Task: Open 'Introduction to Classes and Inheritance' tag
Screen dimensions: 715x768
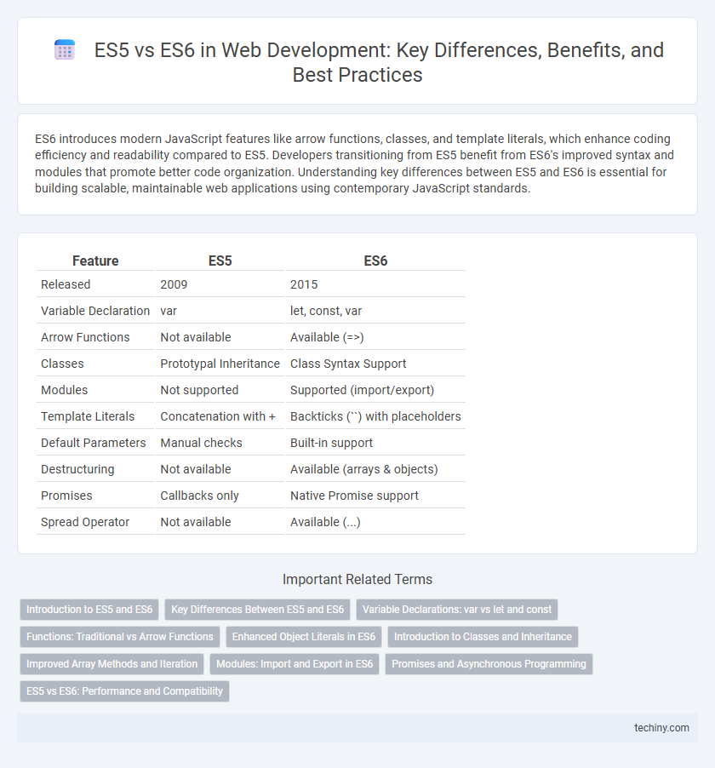Action: (483, 637)
